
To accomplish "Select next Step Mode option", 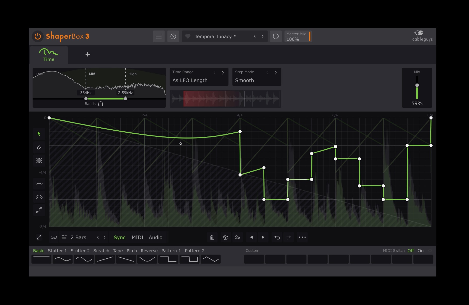I will 276,73.
